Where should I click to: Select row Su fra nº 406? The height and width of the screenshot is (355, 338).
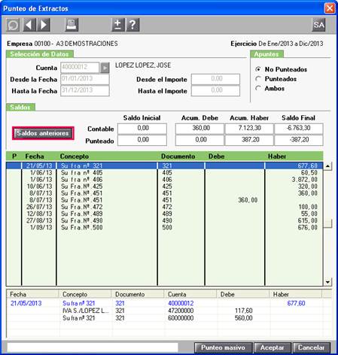coord(164,180)
